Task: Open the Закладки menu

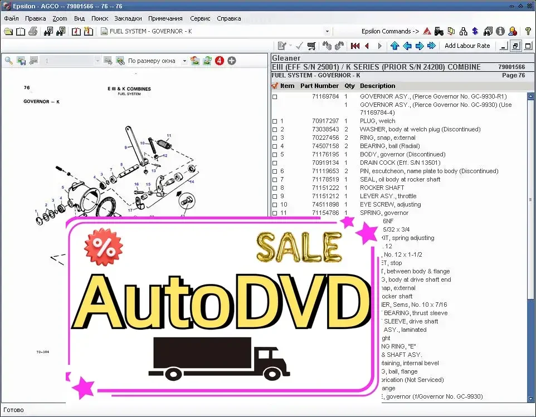Action: tap(128, 18)
